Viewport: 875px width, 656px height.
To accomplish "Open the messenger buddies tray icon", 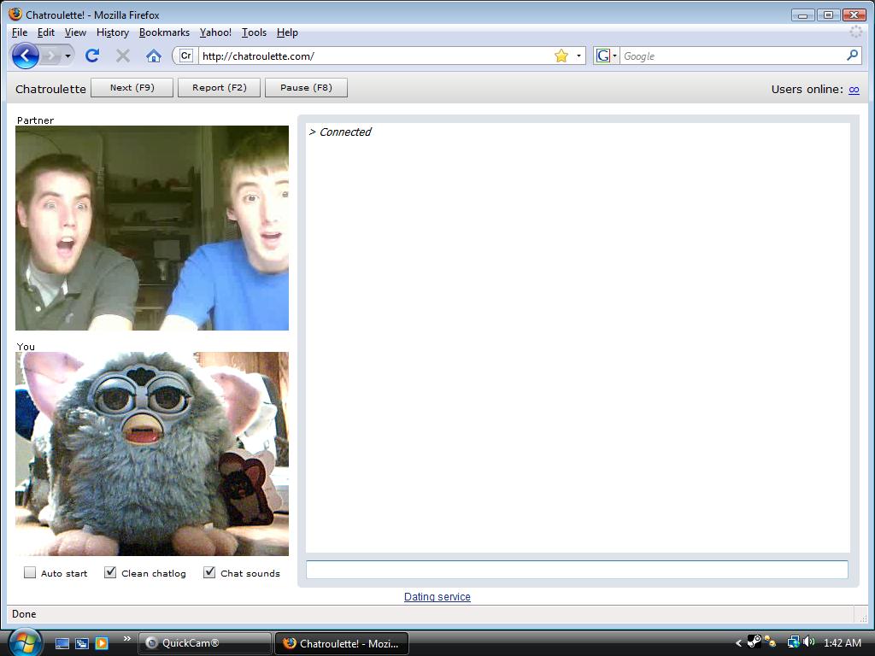I will (x=770, y=642).
